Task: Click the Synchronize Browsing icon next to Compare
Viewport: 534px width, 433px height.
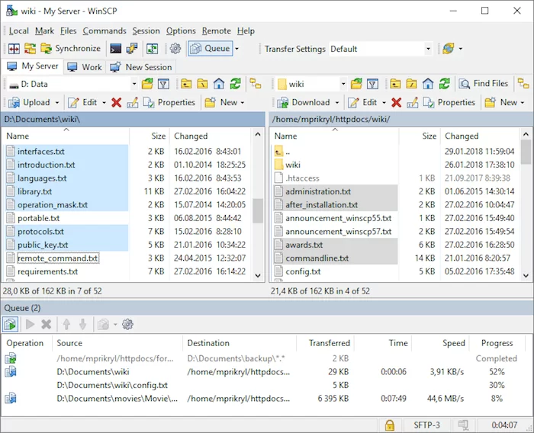Action: (30, 49)
